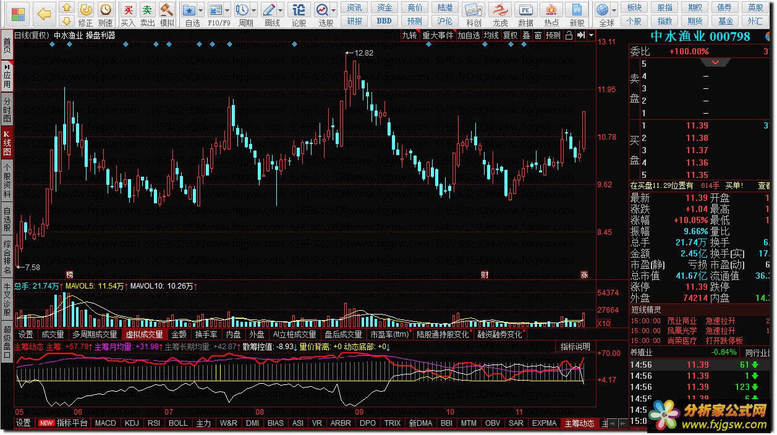Click the up arrow page button
The height and width of the screenshot is (435, 777).
[67, 7]
